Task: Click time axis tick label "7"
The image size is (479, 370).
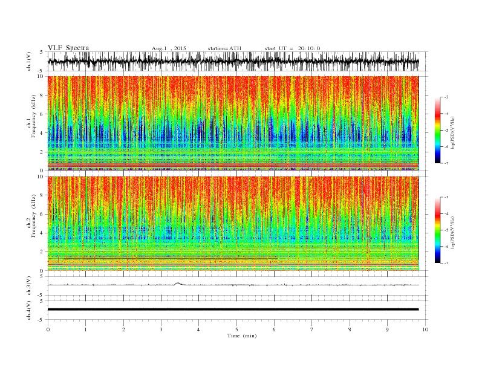Action: pos(312,329)
